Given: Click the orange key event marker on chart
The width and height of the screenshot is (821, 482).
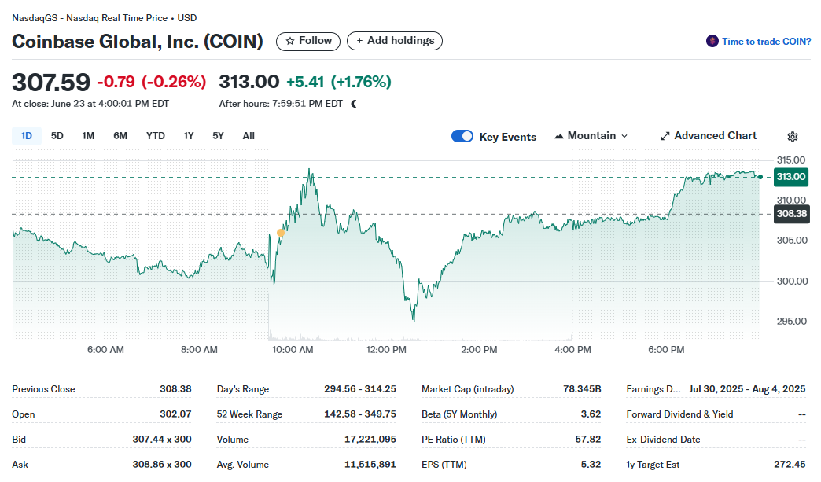Looking at the screenshot, I should click(x=281, y=233).
